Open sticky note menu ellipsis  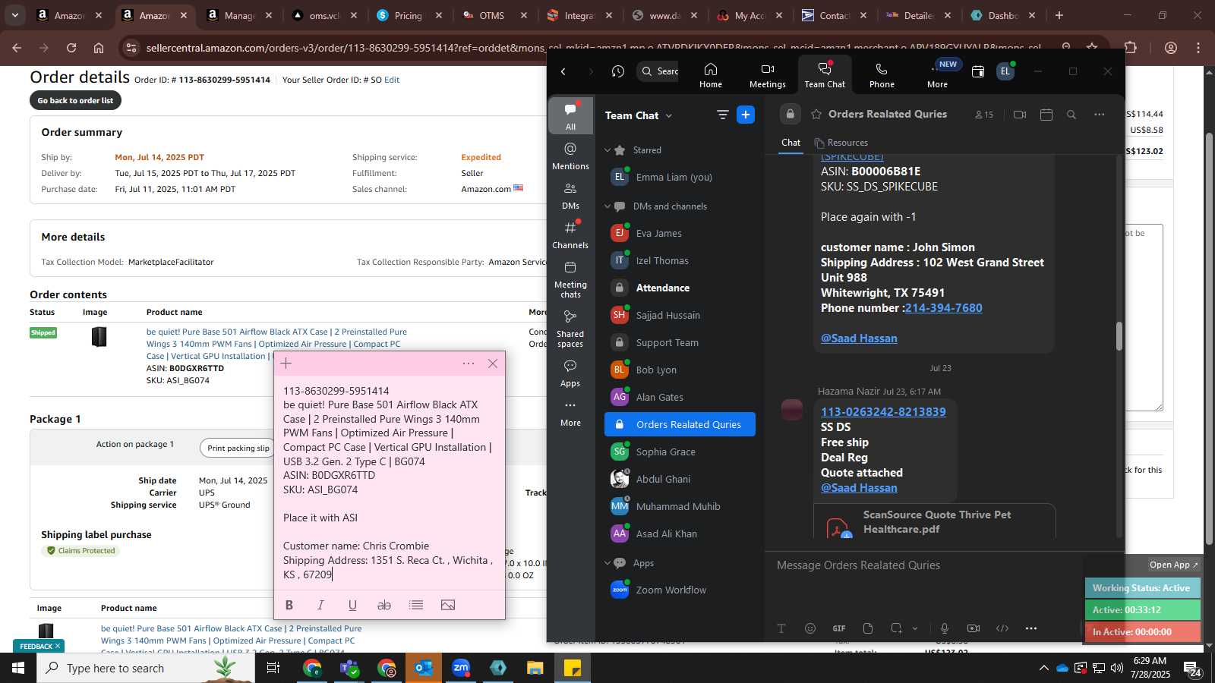[x=469, y=364]
